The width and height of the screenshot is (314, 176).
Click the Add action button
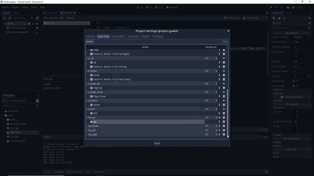pos(225,42)
